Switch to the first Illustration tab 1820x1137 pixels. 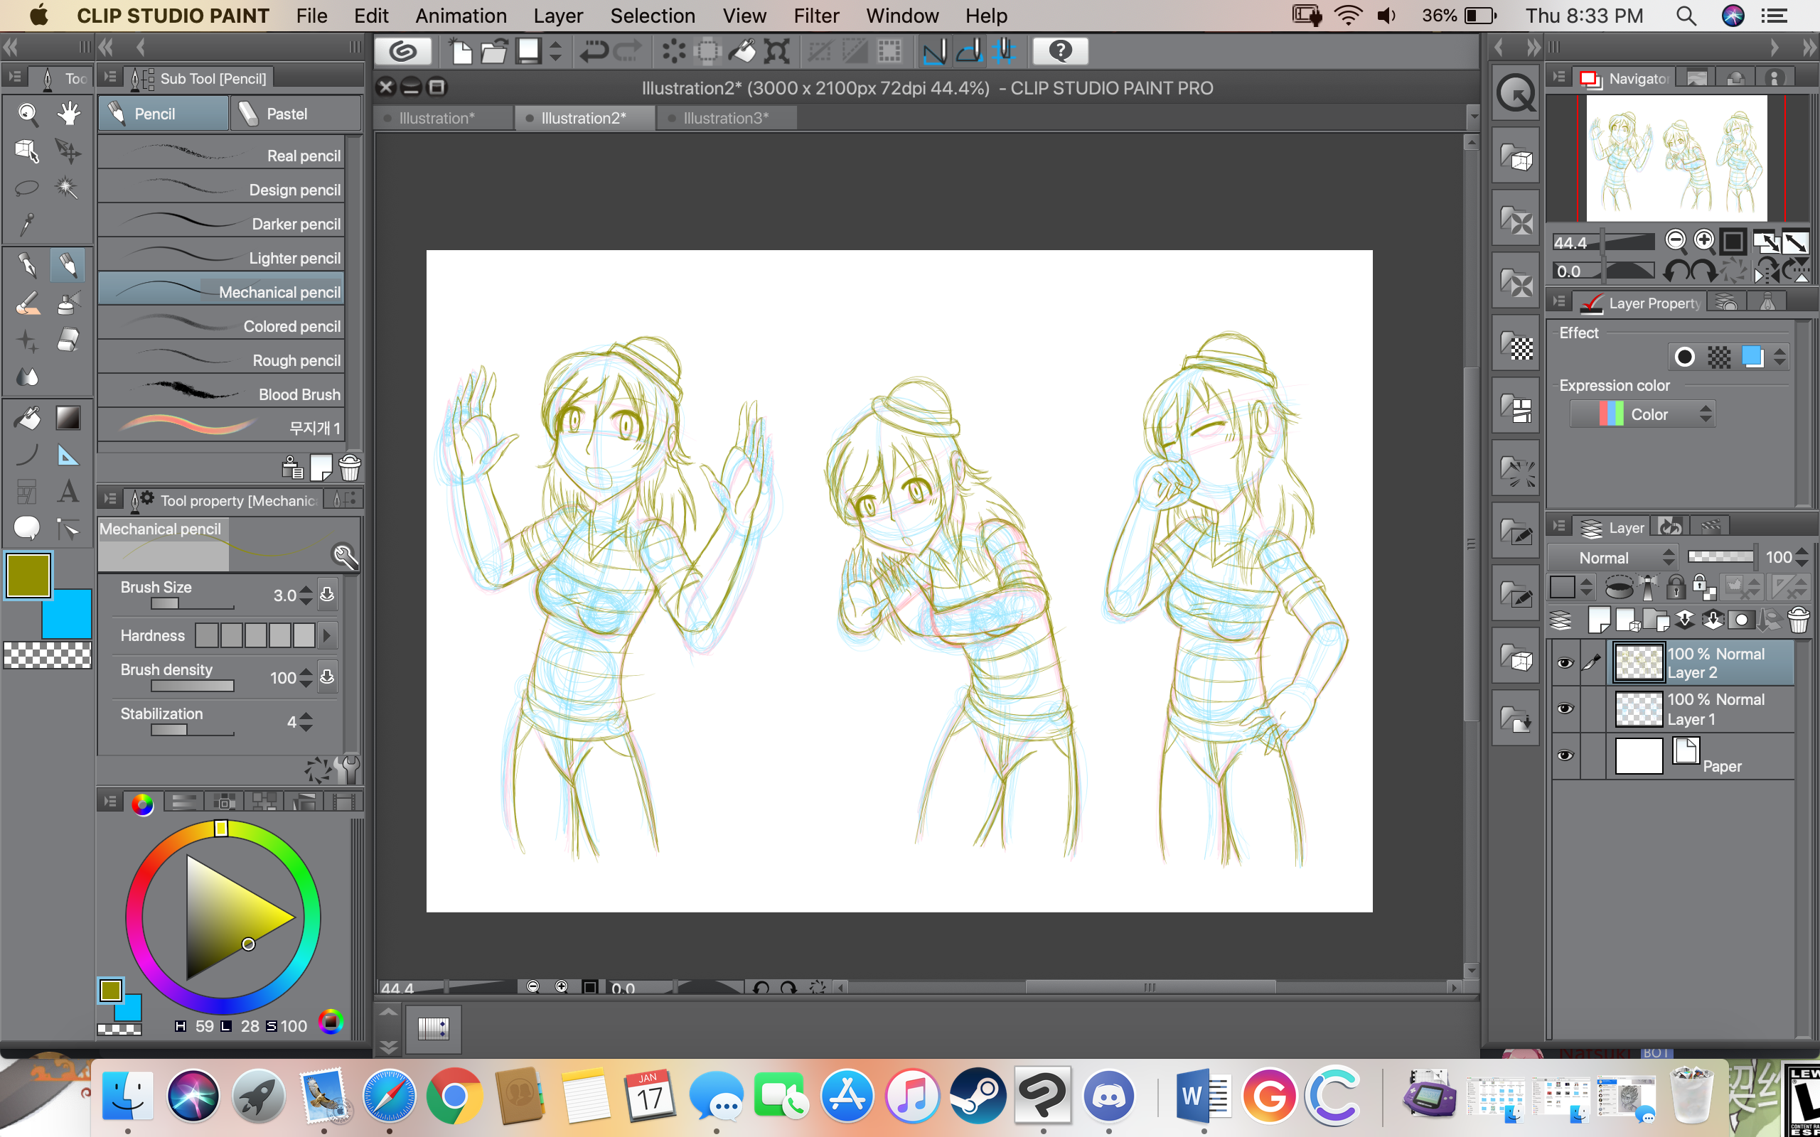[x=444, y=118]
